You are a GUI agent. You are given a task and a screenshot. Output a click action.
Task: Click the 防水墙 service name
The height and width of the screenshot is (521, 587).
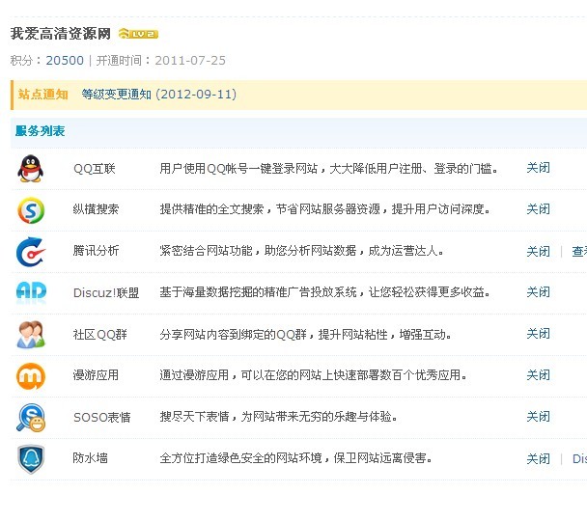(x=90, y=458)
